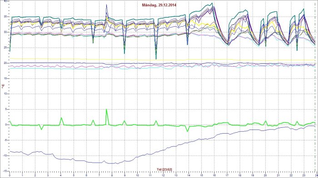Click the blue outdoor curve minimum near hour 8
Image resolution: width=318 pixels, height=178 pixels.
[112, 164]
